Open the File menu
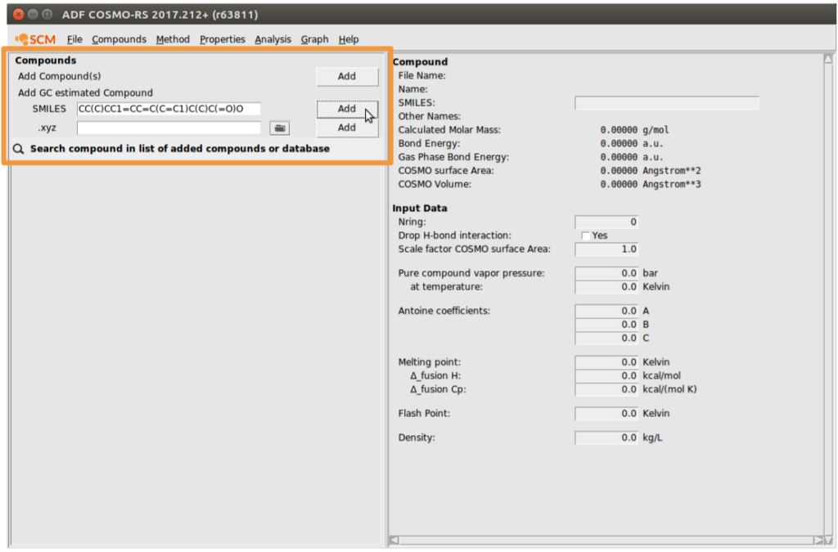 coord(74,39)
